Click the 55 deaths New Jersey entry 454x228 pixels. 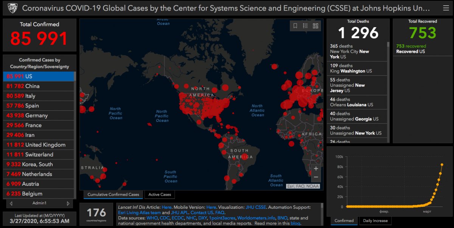tap(357, 85)
